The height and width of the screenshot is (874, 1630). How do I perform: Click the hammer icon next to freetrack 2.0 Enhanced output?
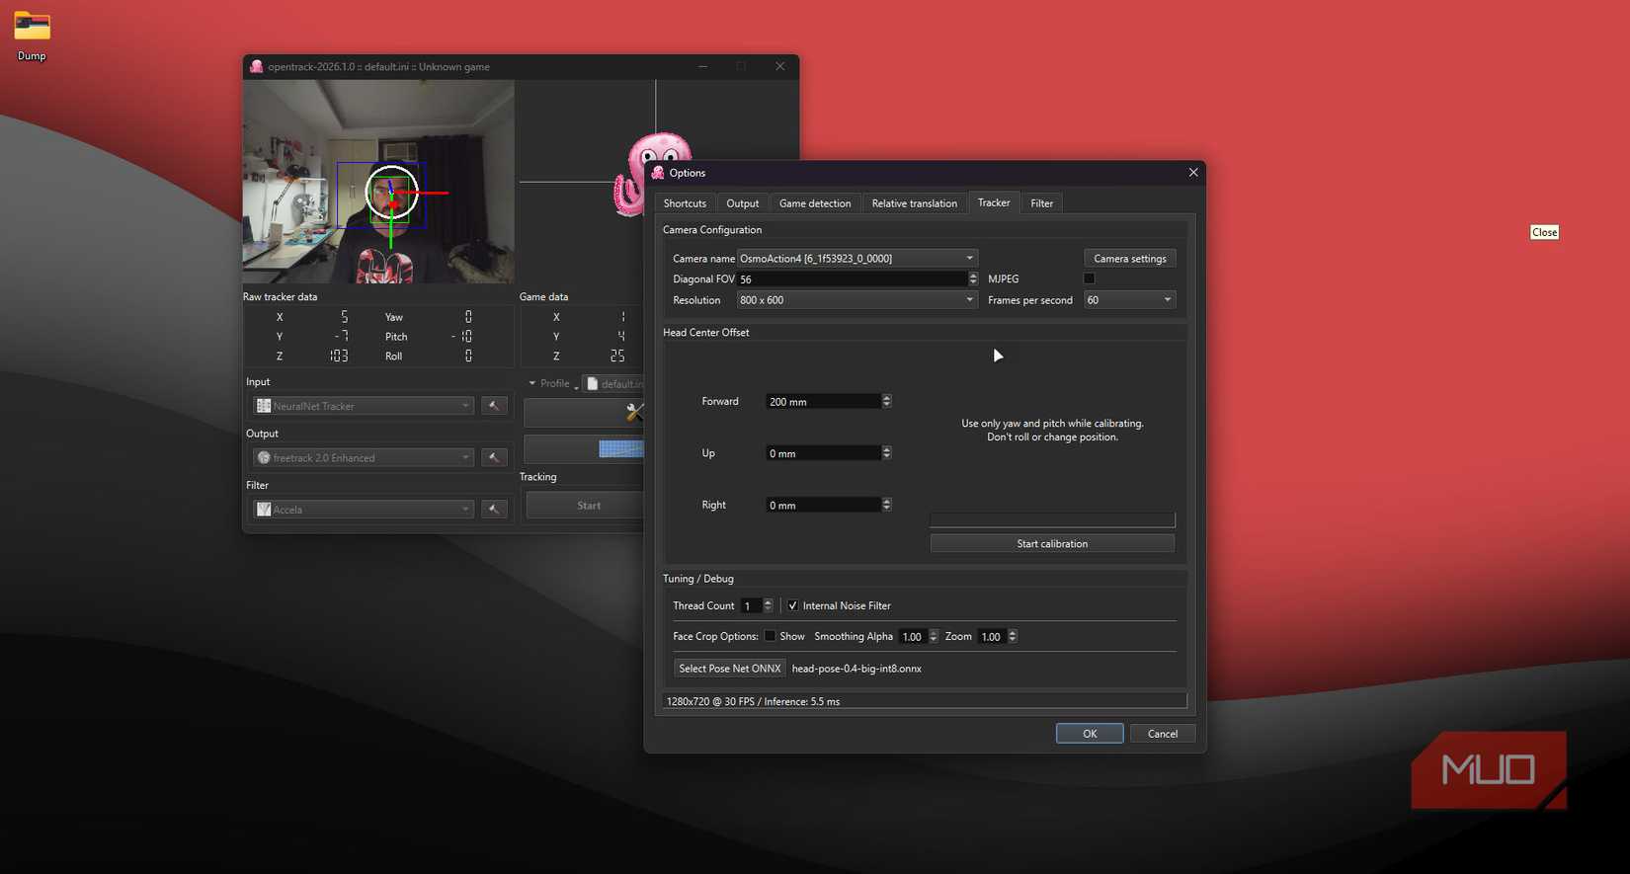point(494,457)
